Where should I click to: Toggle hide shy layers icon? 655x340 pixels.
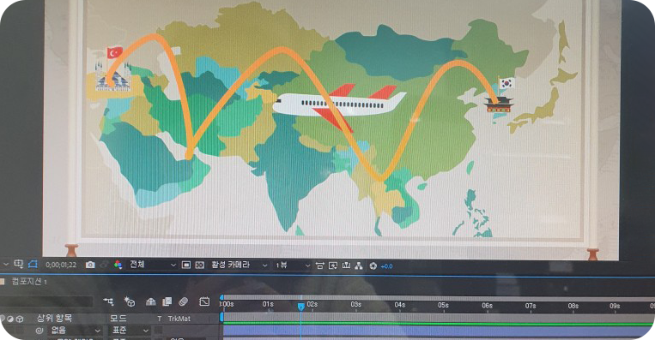(151, 301)
